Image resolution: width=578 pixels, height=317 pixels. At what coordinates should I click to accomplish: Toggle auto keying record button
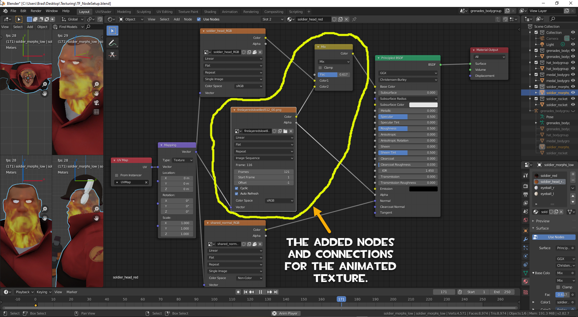point(238,292)
